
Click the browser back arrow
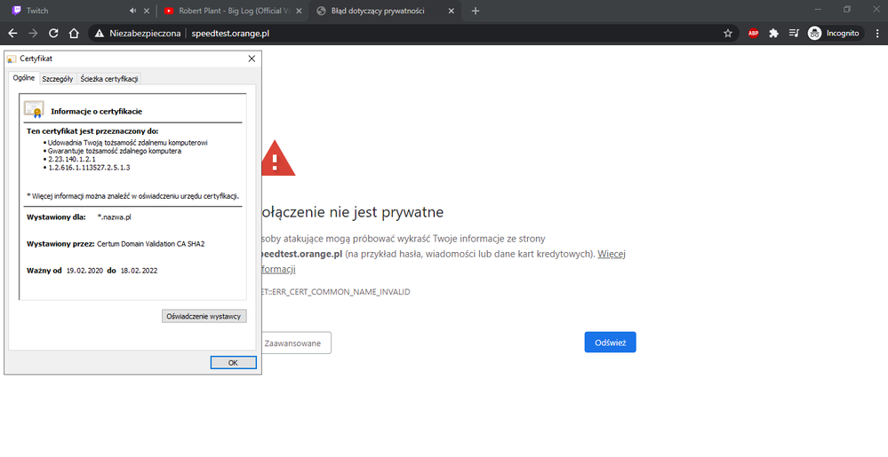pos(12,33)
